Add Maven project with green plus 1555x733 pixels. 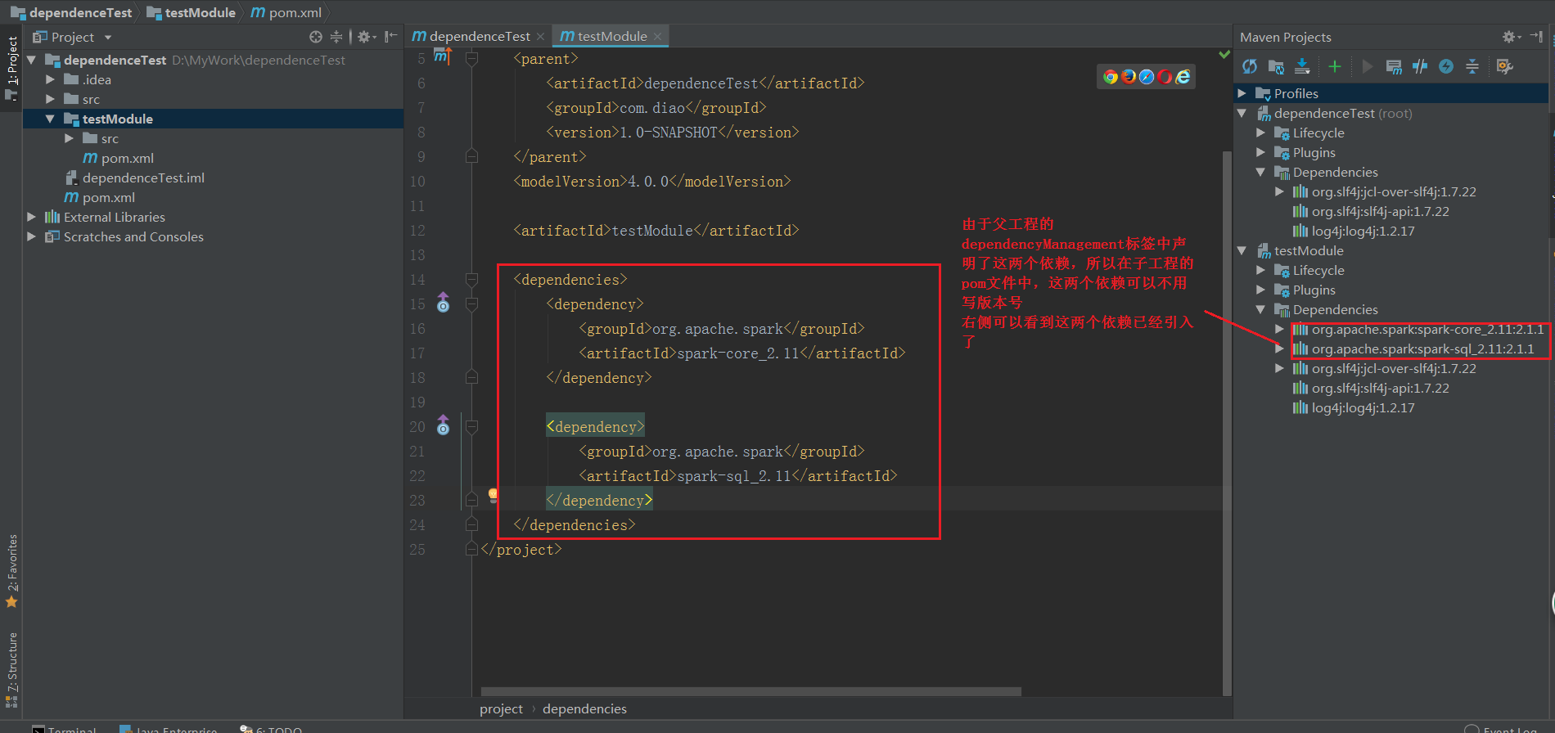1335,66
